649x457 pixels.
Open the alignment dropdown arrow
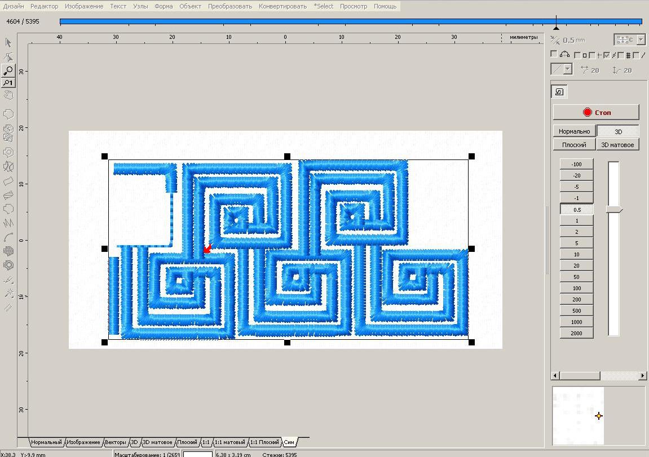click(x=641, y=39)
